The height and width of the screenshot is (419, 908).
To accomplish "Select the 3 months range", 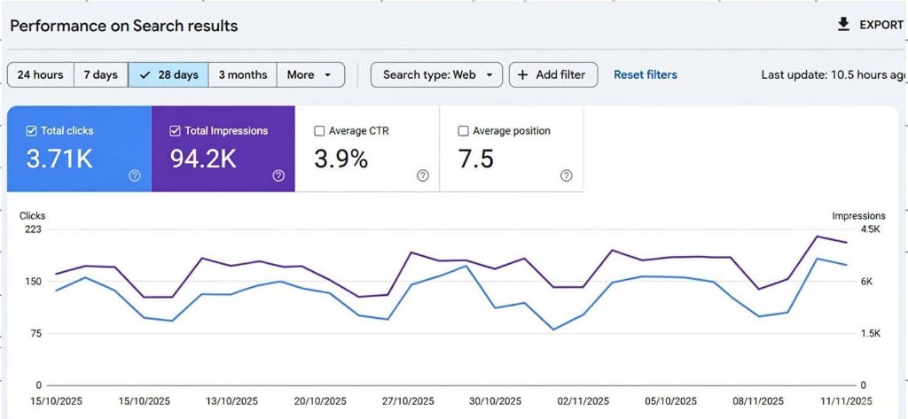I will (x=243, y=74).
